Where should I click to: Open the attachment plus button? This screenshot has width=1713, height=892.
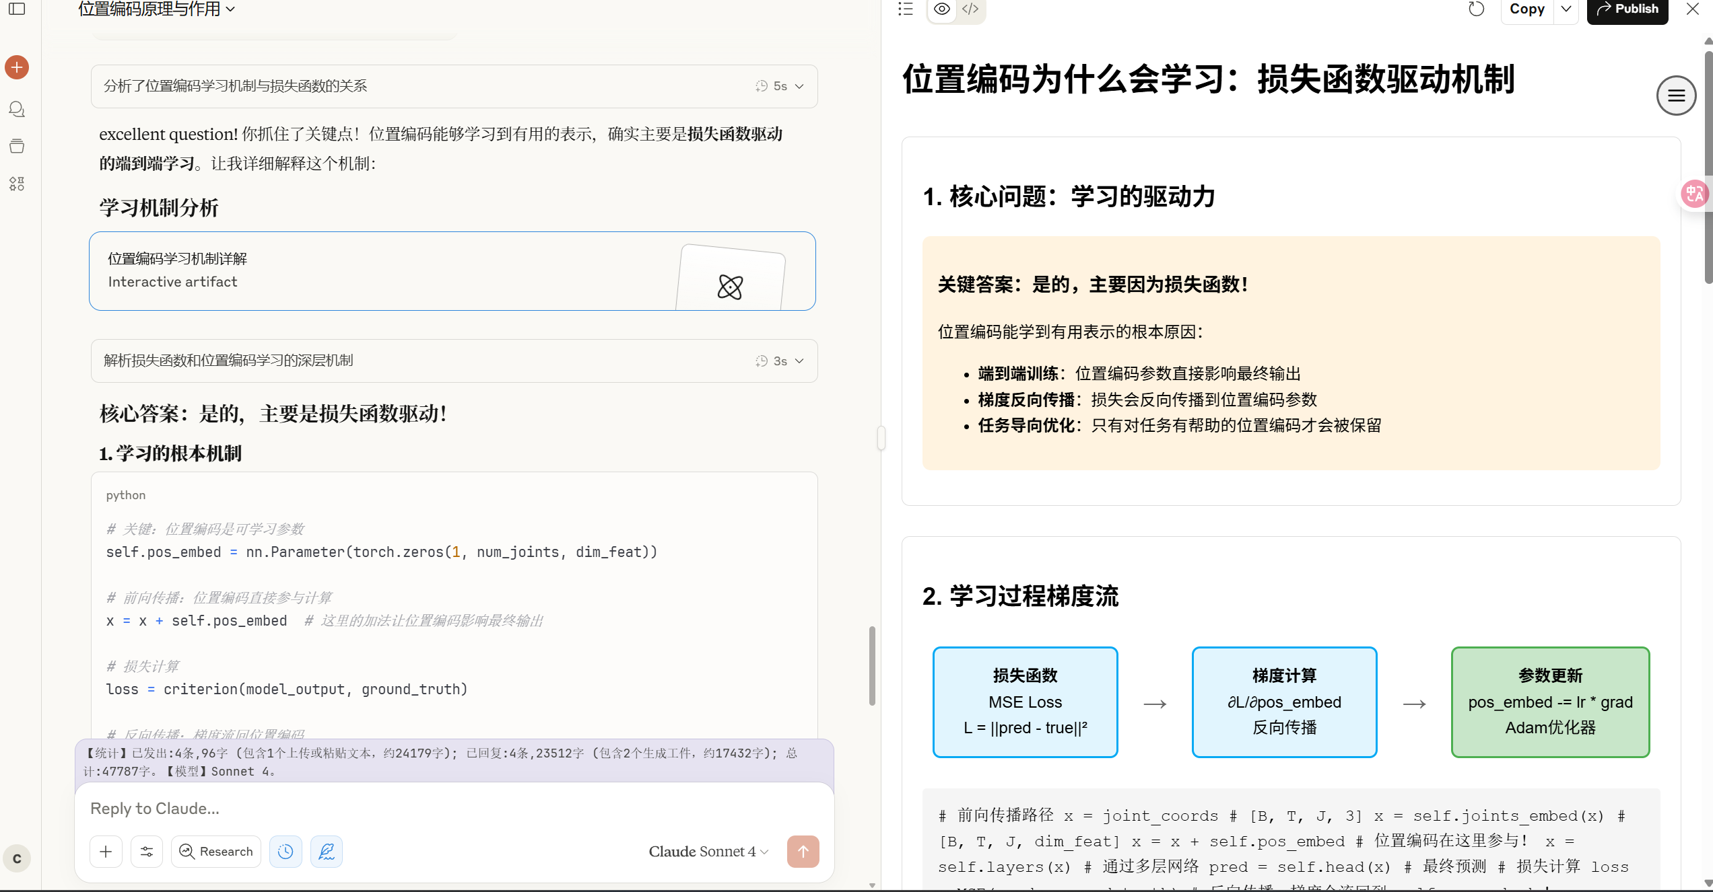pos(106,852)
